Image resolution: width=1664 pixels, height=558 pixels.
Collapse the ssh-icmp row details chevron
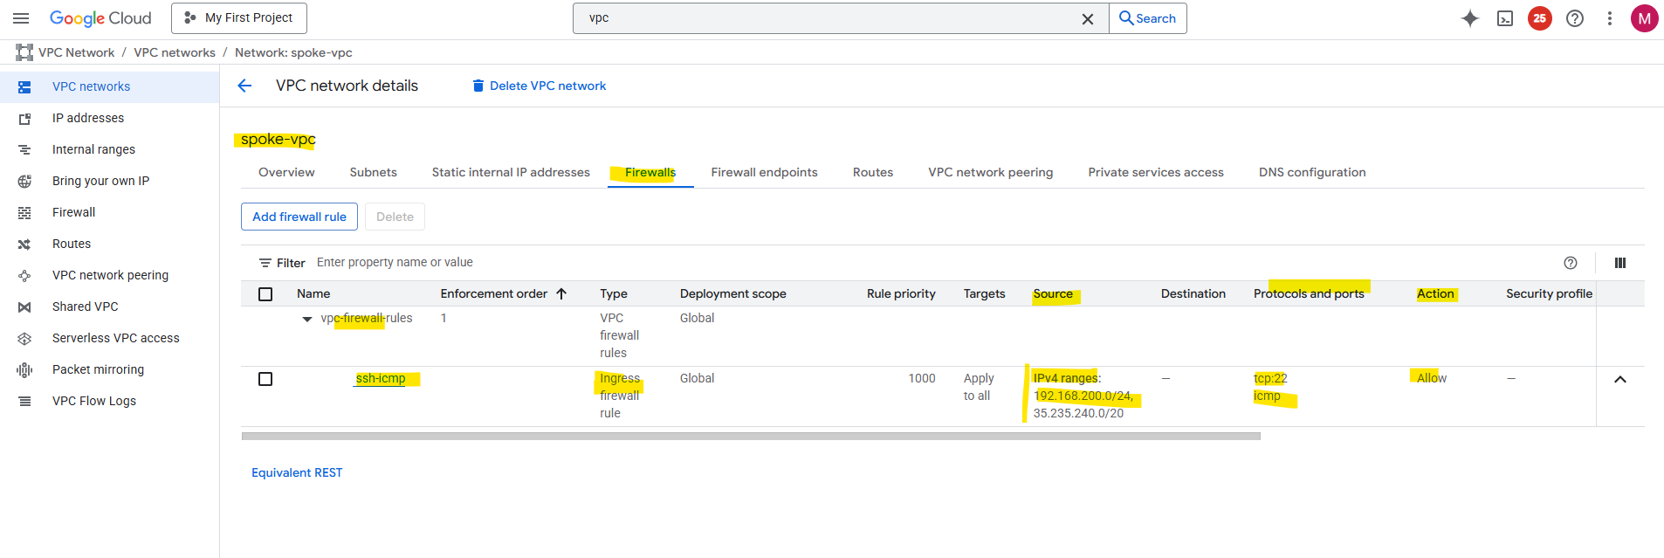[1620, 380]
